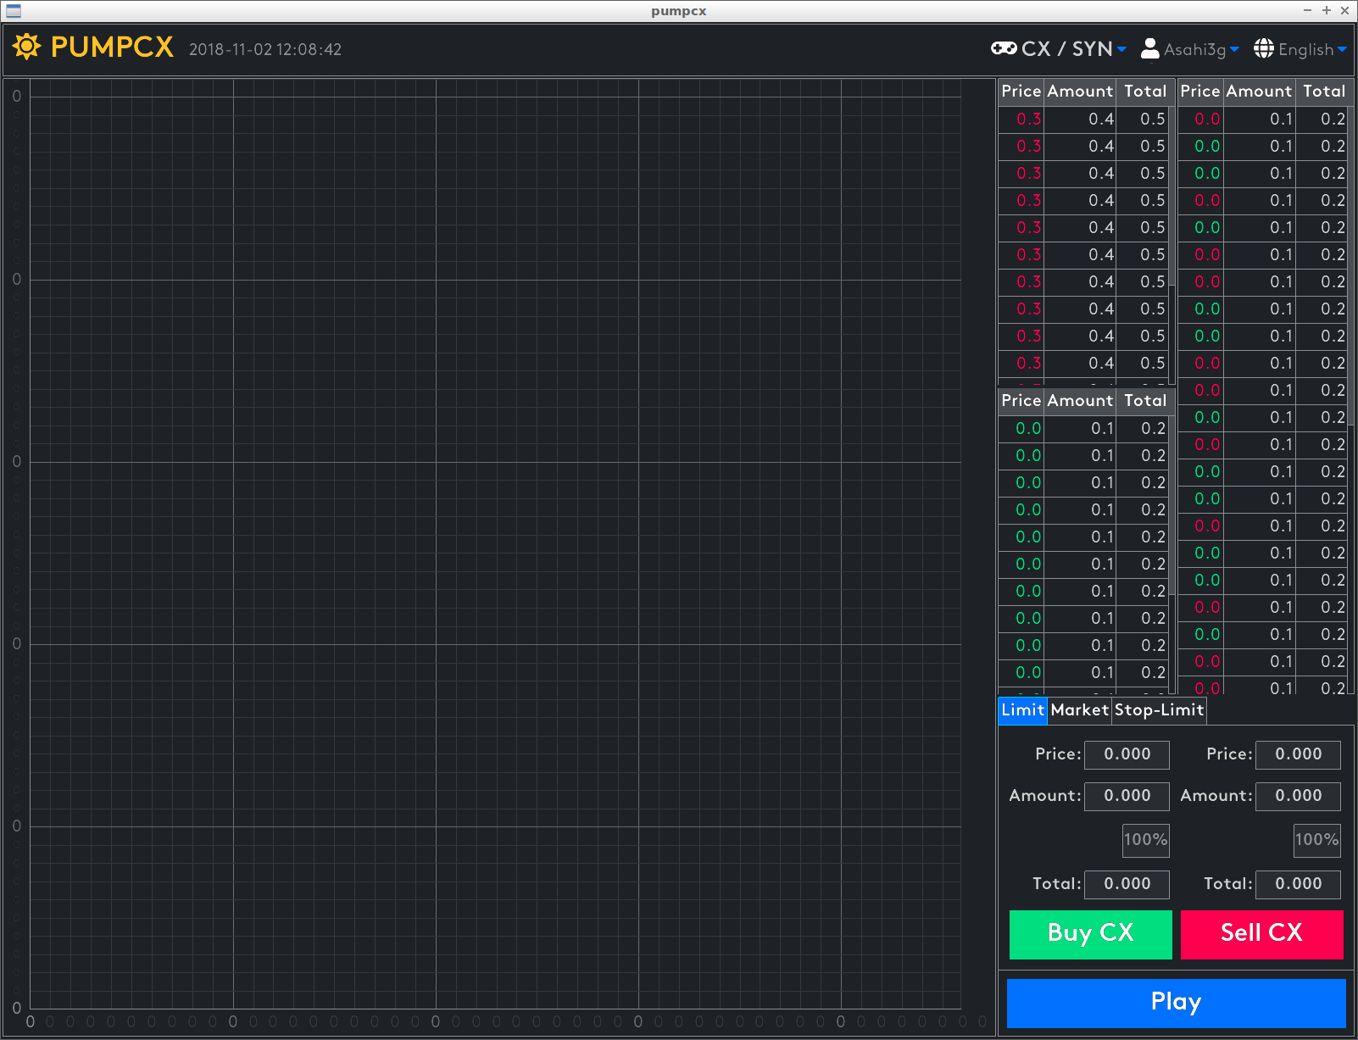Click the gamepad icon beside CX / SYN
Viewport: 1358px width, 1040px height.
click(1004, 48)
